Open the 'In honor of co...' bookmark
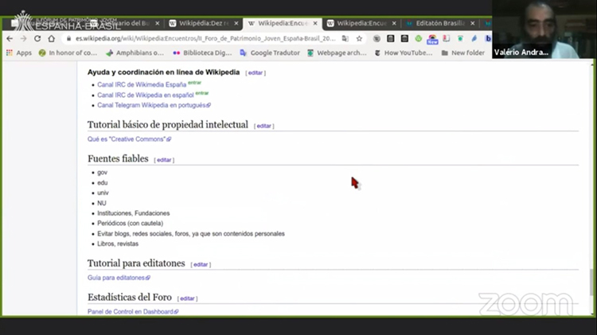 coord(68,53)
